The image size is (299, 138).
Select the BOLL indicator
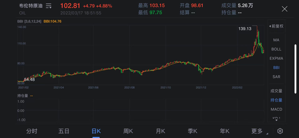[276, 49]
